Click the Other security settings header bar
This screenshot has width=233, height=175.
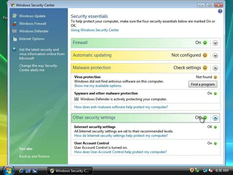pyautogui.click(x=145, y=118)
